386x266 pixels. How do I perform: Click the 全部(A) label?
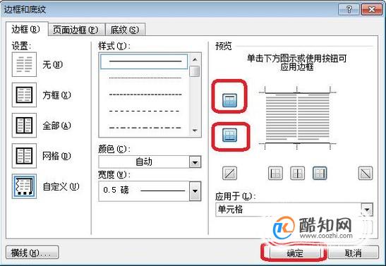[x=56, y=126]
